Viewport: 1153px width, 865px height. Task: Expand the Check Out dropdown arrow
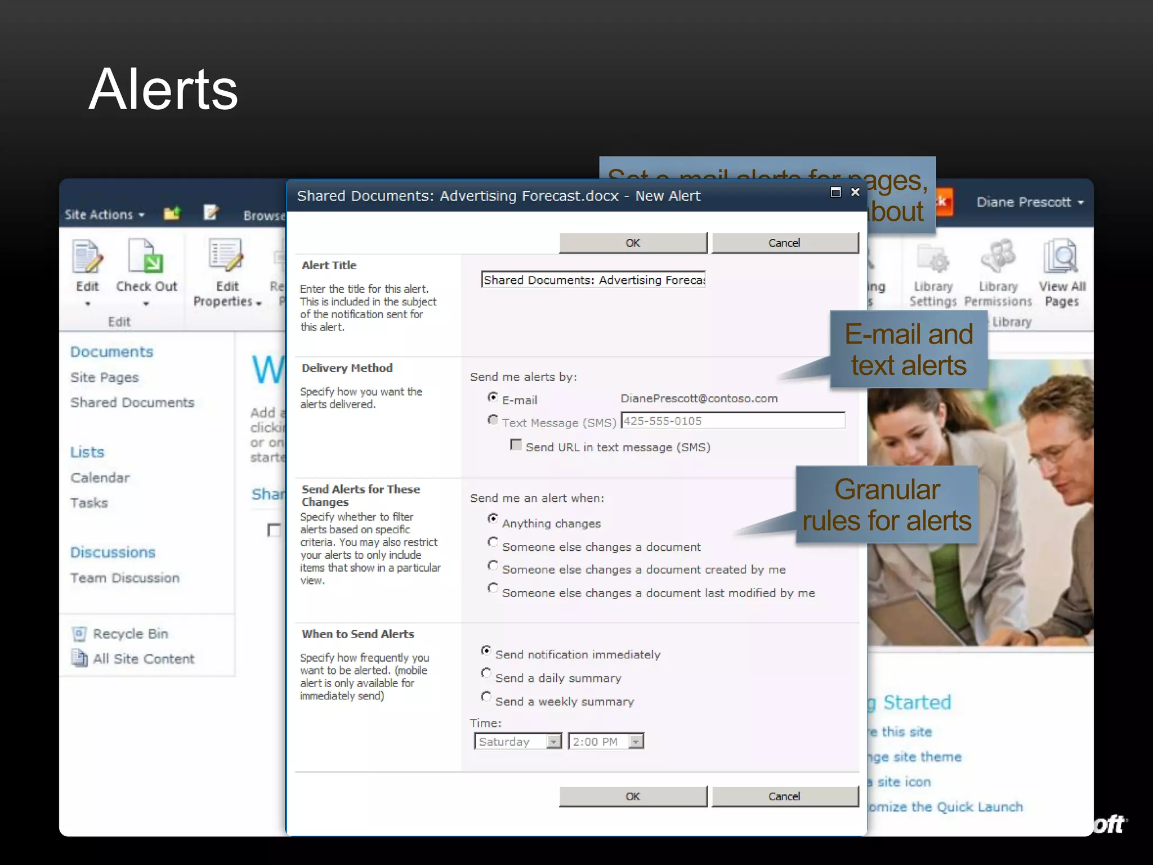pyautogui.click(x=146, y=304)
